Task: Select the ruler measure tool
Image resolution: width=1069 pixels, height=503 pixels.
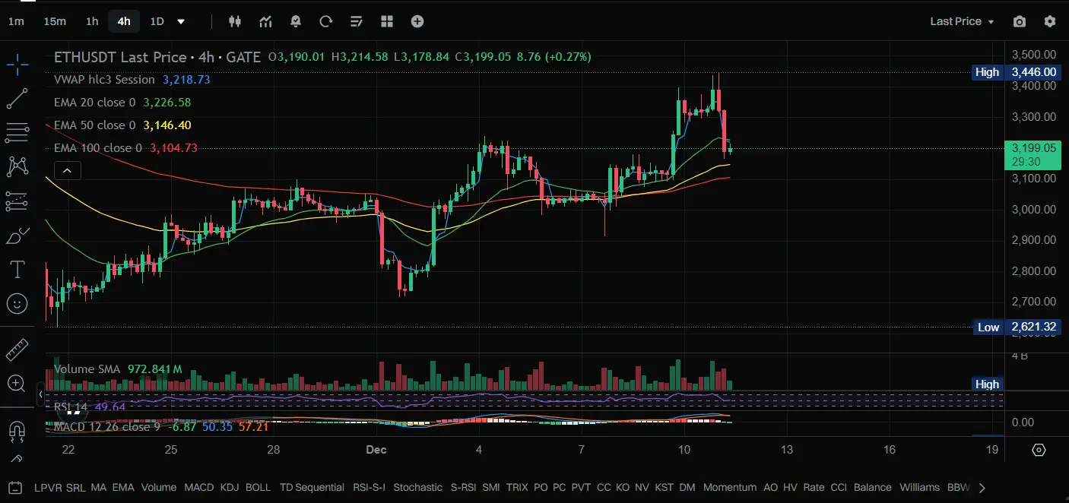Action: [x=17, y=350]
